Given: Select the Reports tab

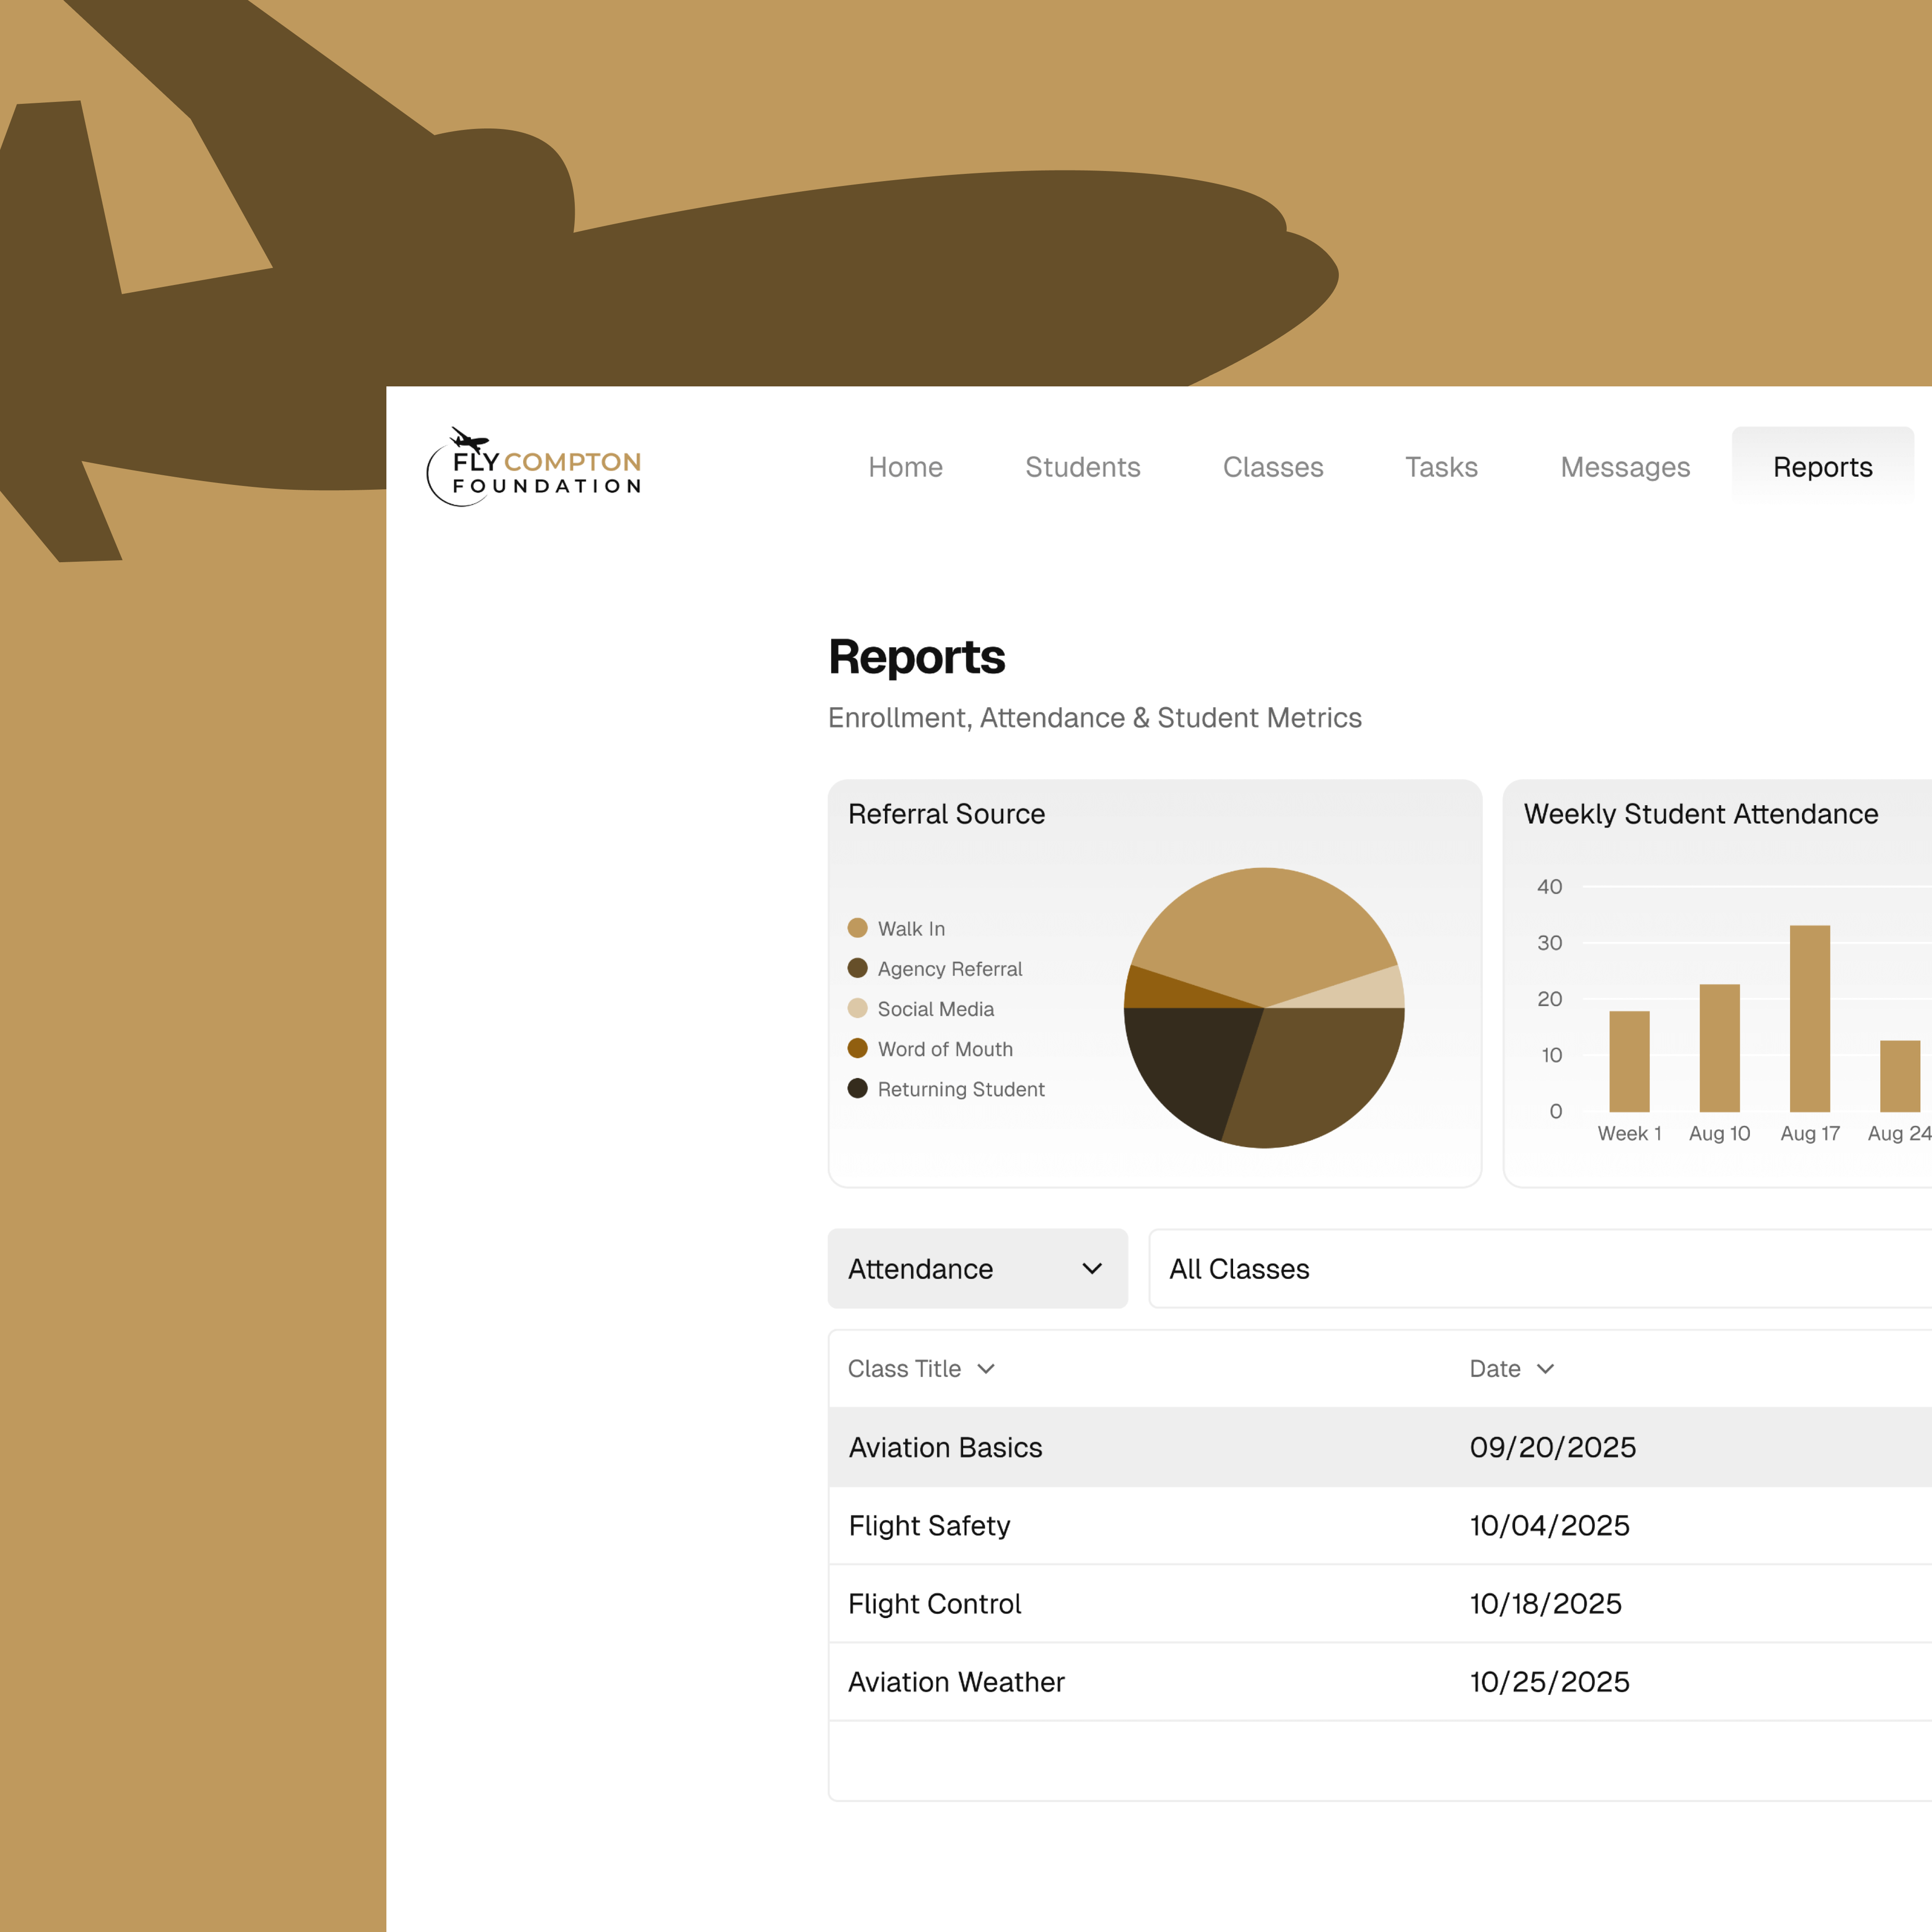Looking at the screenshot, I should [1821, 468].
